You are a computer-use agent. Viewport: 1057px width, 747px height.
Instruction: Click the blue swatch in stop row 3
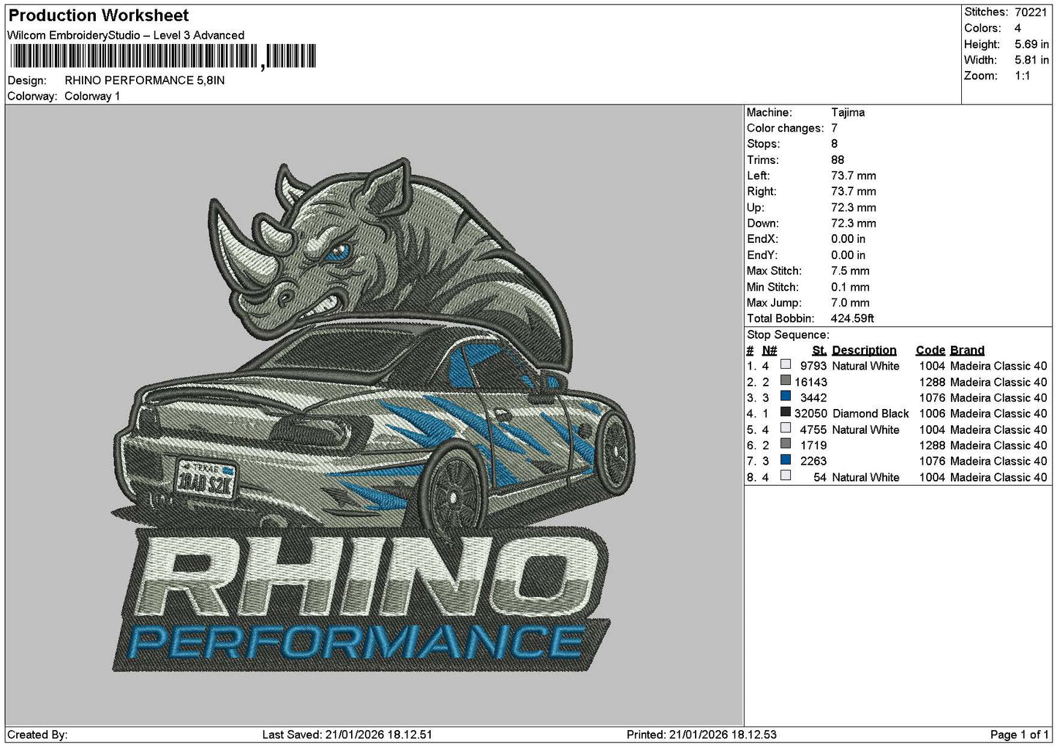(786, 397)
